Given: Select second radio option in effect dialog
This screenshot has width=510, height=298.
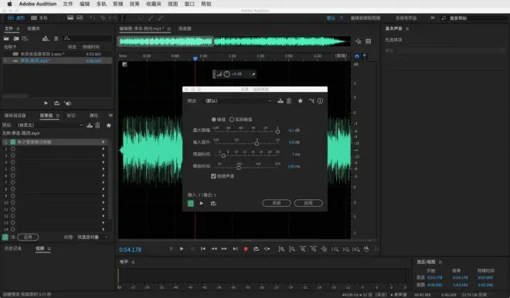Looking at the screenshot, I should (232, 120).
